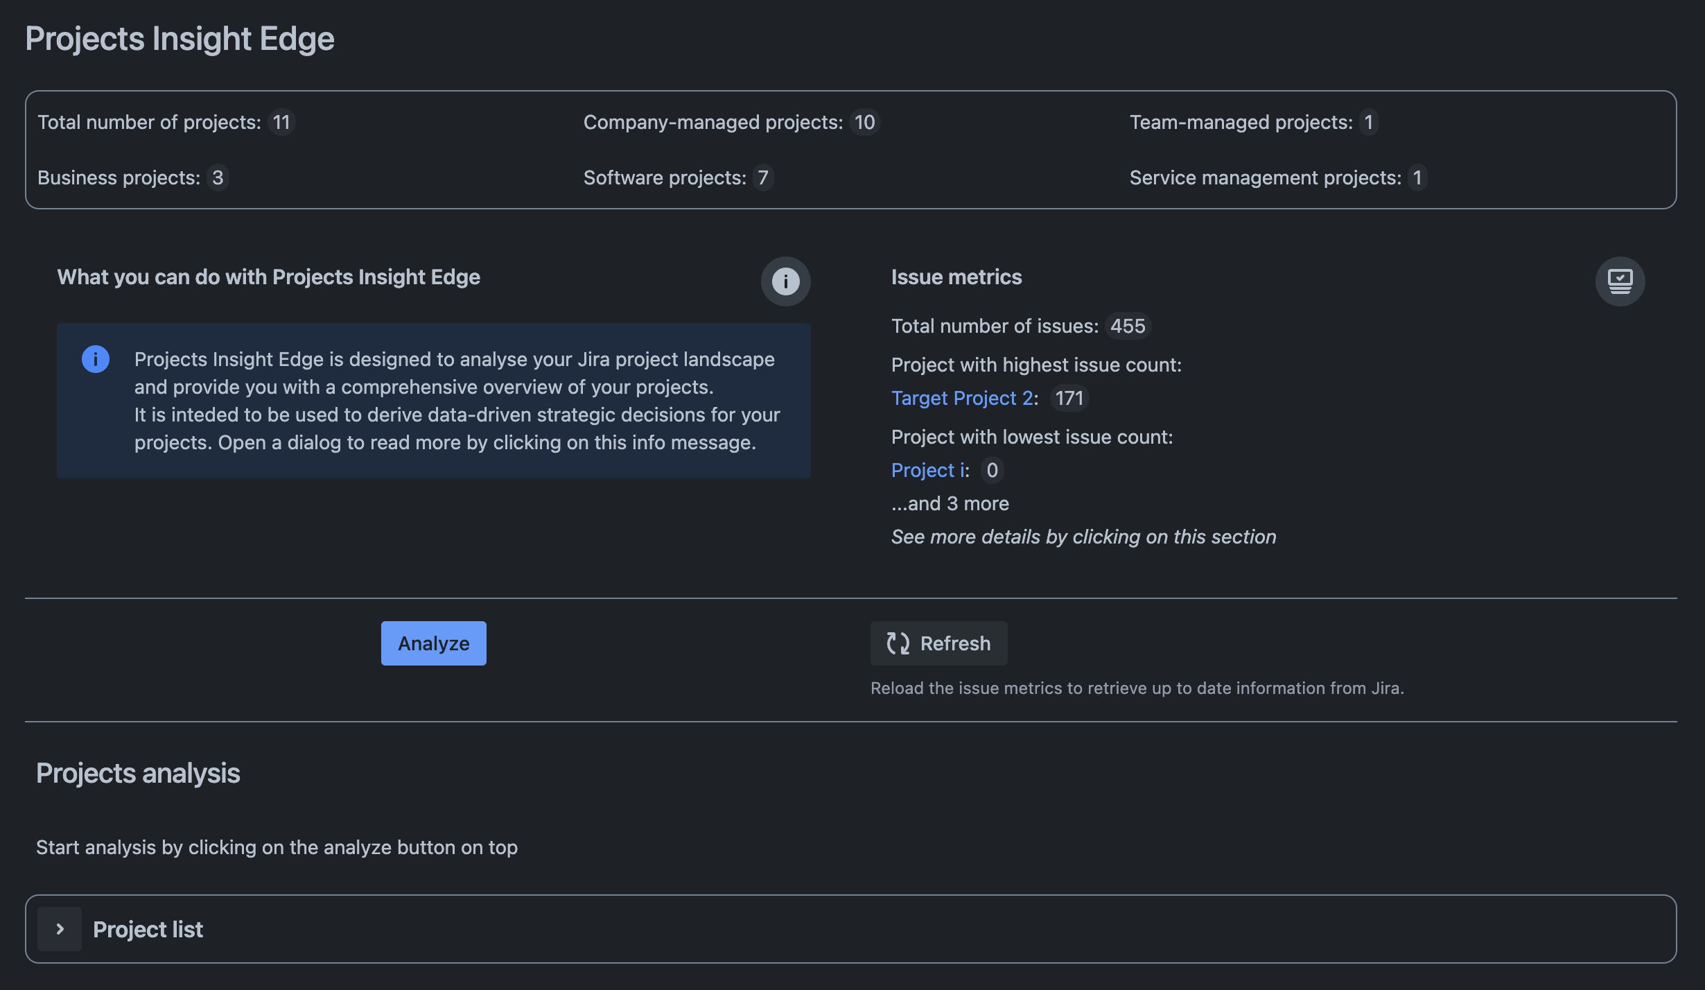Click the Issue metrics heading

pyautogui.click(x=956, y=277)
